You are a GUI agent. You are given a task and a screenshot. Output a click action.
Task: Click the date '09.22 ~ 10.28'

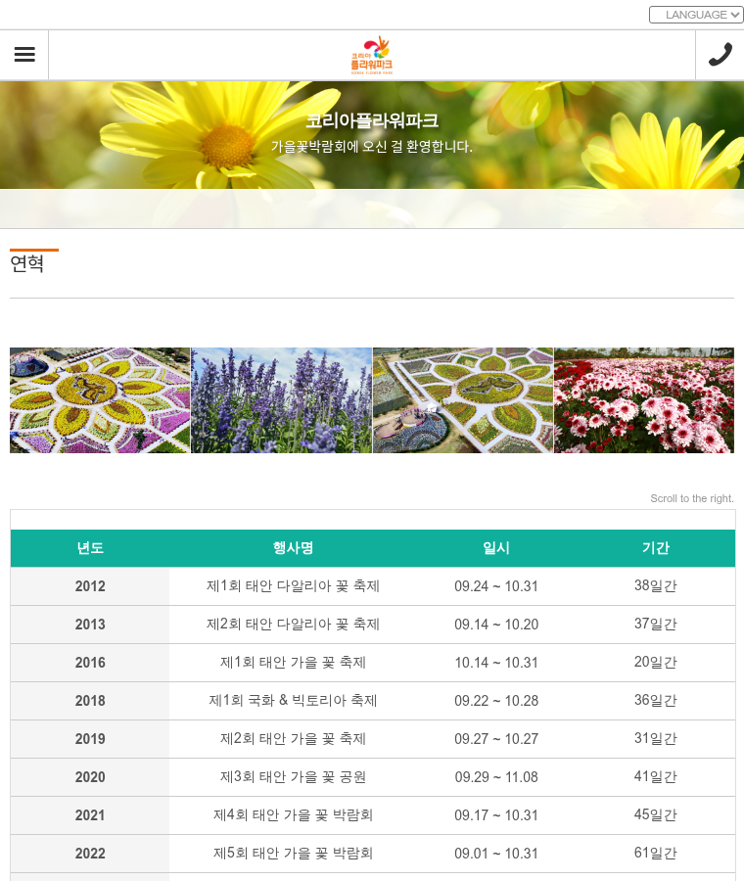pos(496,701)
